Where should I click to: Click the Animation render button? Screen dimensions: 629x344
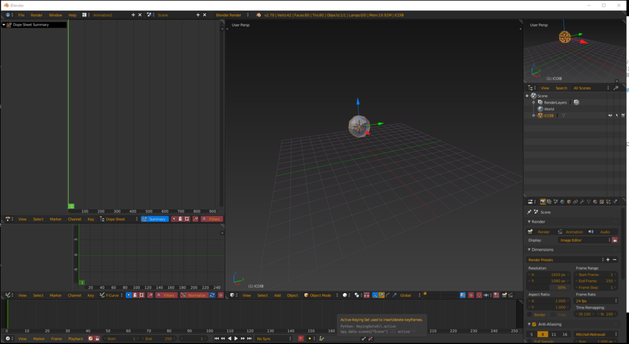(571, 232)
